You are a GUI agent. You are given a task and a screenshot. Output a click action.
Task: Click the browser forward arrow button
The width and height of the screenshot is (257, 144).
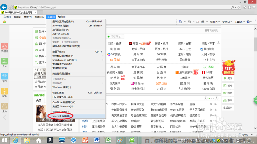point(10,7)
